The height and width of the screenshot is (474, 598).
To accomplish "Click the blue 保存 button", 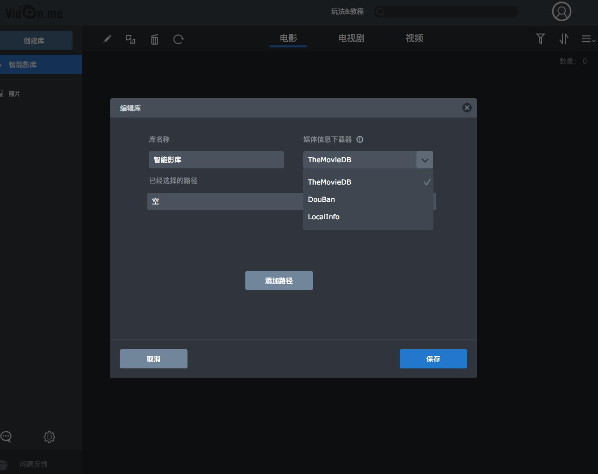I will click(433, 359).
